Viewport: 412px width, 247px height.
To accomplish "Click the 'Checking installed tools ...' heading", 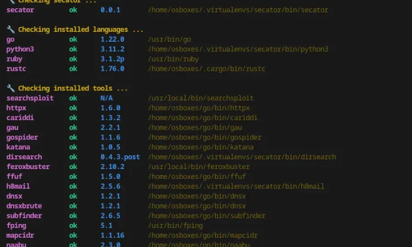I will tap(73, 88).
